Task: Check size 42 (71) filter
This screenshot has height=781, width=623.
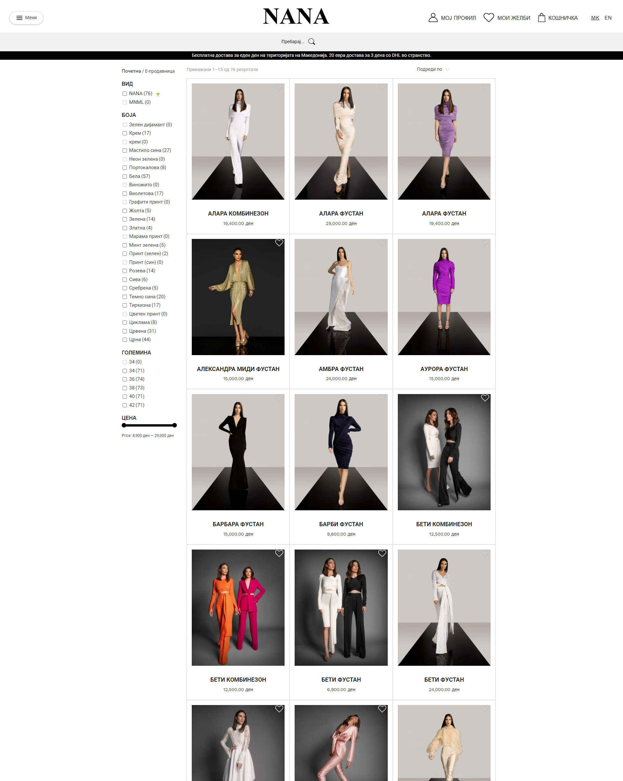Action: pyautogui.click(x=125, y=405)
